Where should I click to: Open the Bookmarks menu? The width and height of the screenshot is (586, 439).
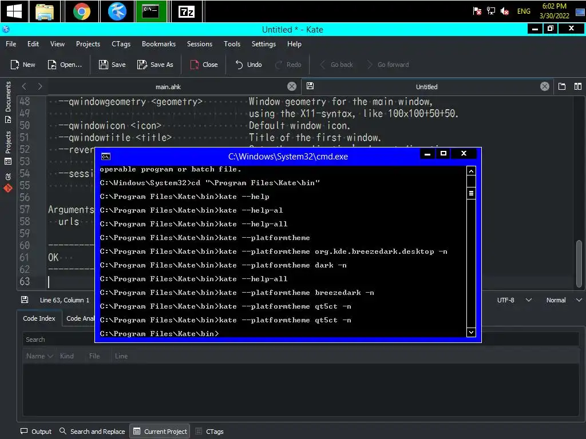159,43
